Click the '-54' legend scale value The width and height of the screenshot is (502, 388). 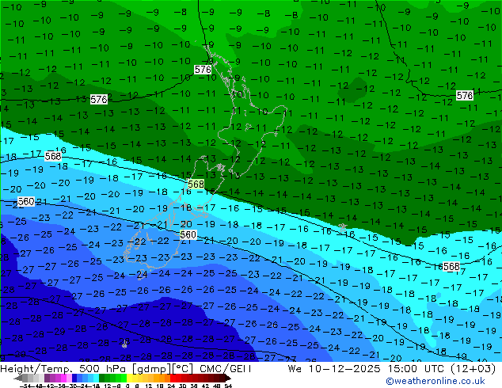pos(25,386)
